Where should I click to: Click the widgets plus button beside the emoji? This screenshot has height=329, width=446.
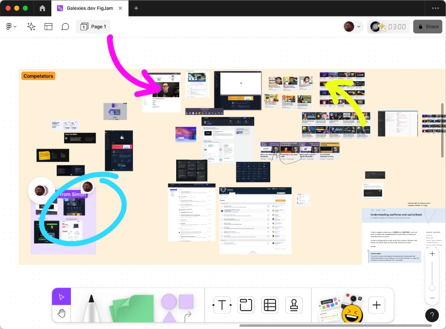coord(376,305)
